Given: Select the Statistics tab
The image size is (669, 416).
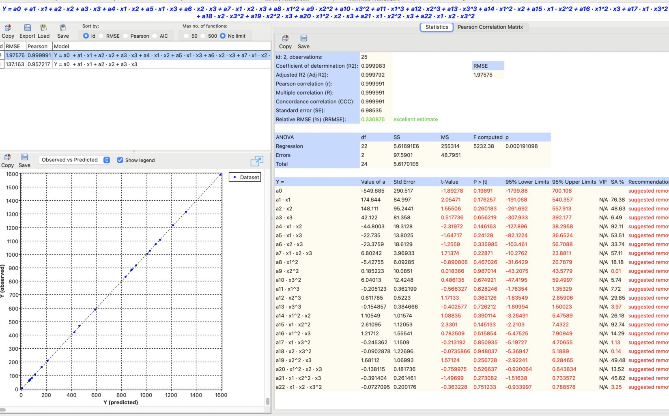Looking at the screenshot, I should [x=437, y=27].
